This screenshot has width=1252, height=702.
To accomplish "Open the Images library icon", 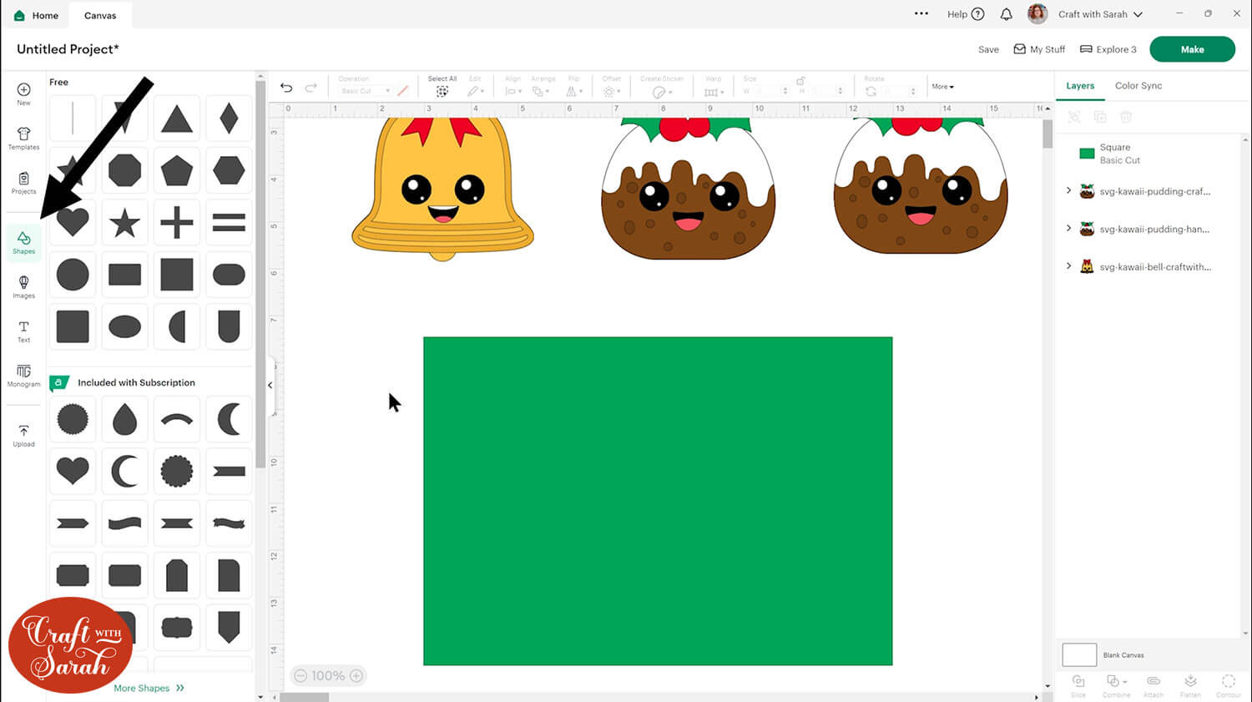I will coord(23,286).
